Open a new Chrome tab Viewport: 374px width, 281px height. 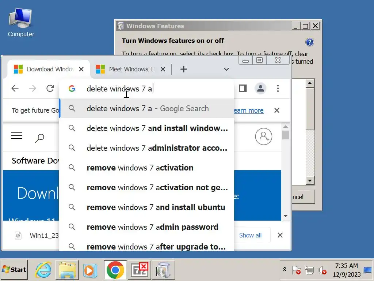click(x=184, y=69)
